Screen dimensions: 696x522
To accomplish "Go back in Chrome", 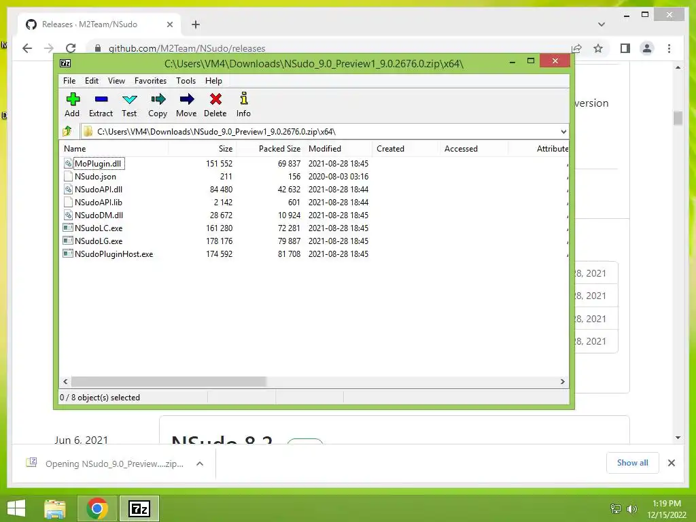I will [27, 48].
